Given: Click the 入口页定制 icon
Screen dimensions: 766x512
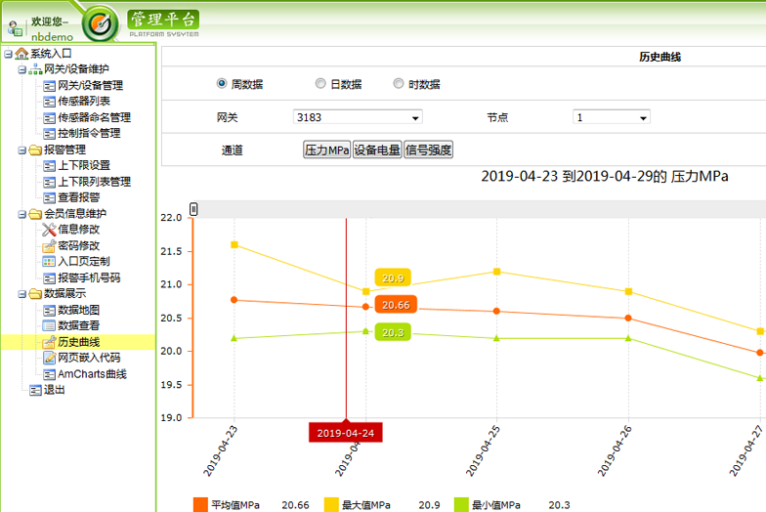Looking at the screenshot, I should point(49,262).
